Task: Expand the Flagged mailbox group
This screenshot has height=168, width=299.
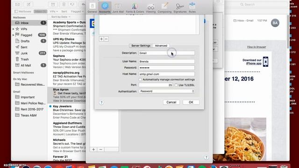Action: pyautogui.click(x=14, y=35)
